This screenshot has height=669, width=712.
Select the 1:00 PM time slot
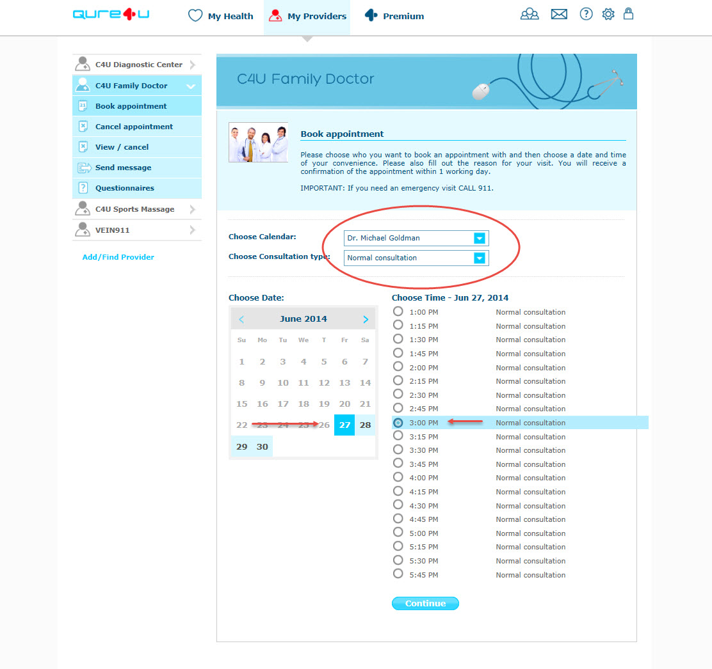[x=398, y=311]
